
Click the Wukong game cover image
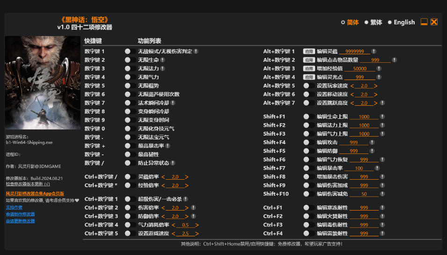[x=43, y=82]
